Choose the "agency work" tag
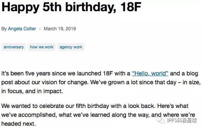 pyautogui.click(x=71, y=47)
